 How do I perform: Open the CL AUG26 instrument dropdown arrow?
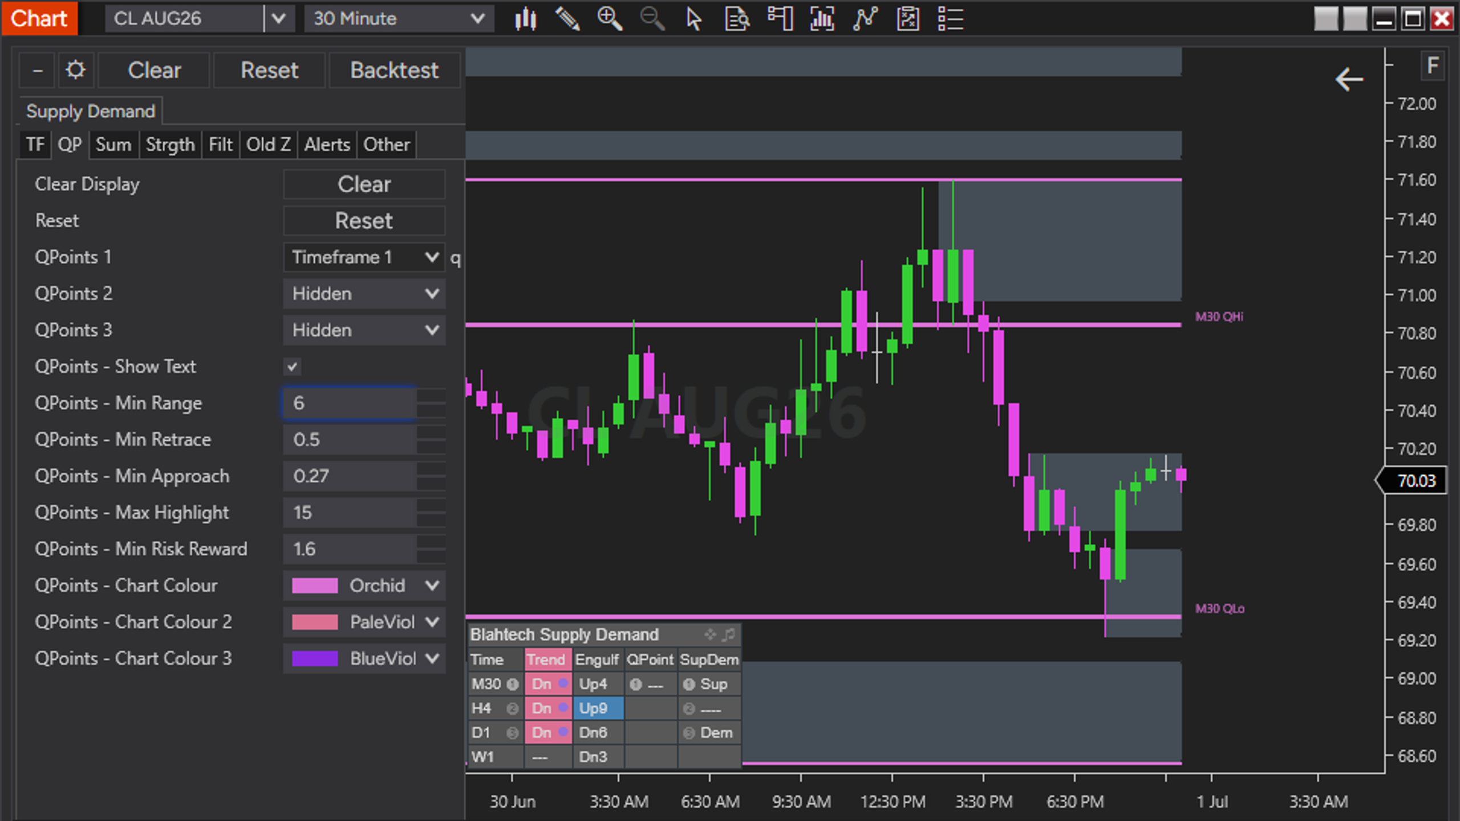[279, 19]
